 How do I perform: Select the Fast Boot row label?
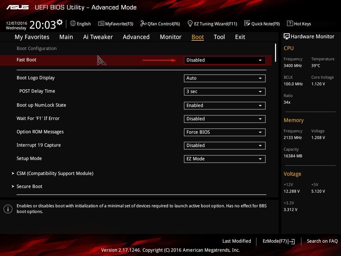[26, 60]
